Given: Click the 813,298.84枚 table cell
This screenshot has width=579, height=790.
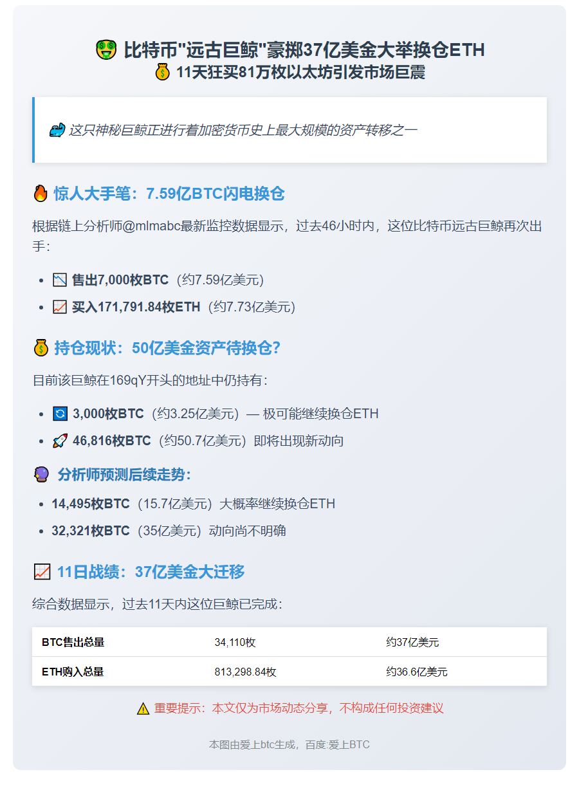Looking at the screenshot, I should click(x=245, y=672).
